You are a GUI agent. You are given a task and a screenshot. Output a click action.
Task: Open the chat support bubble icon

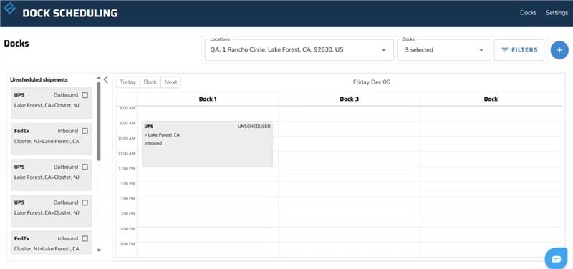coord(556,259)
